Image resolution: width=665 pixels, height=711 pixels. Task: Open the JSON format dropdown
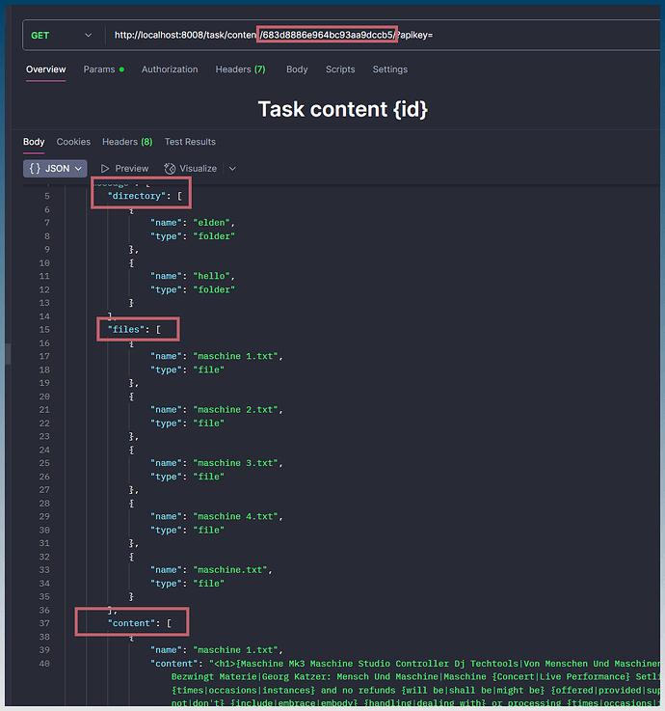55,169
